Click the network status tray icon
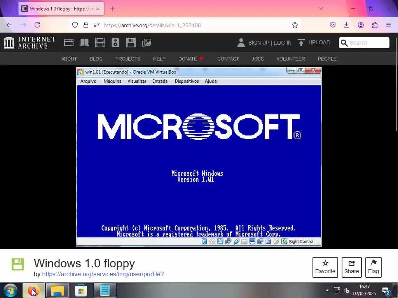 [337, 290]
